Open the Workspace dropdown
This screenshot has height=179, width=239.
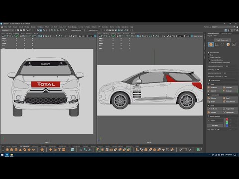(x=224, y=27)
